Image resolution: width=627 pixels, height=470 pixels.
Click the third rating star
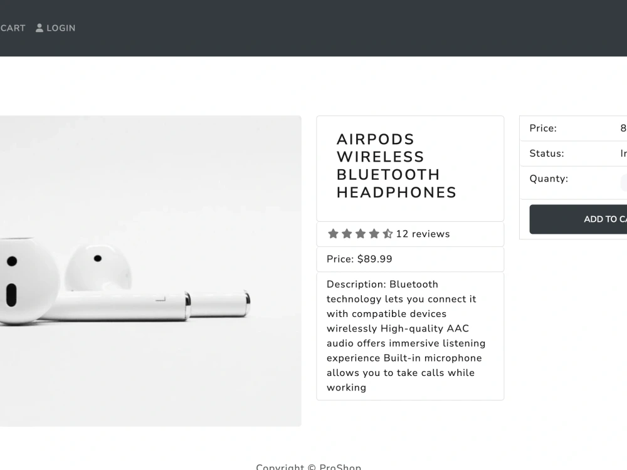[361, 234]
